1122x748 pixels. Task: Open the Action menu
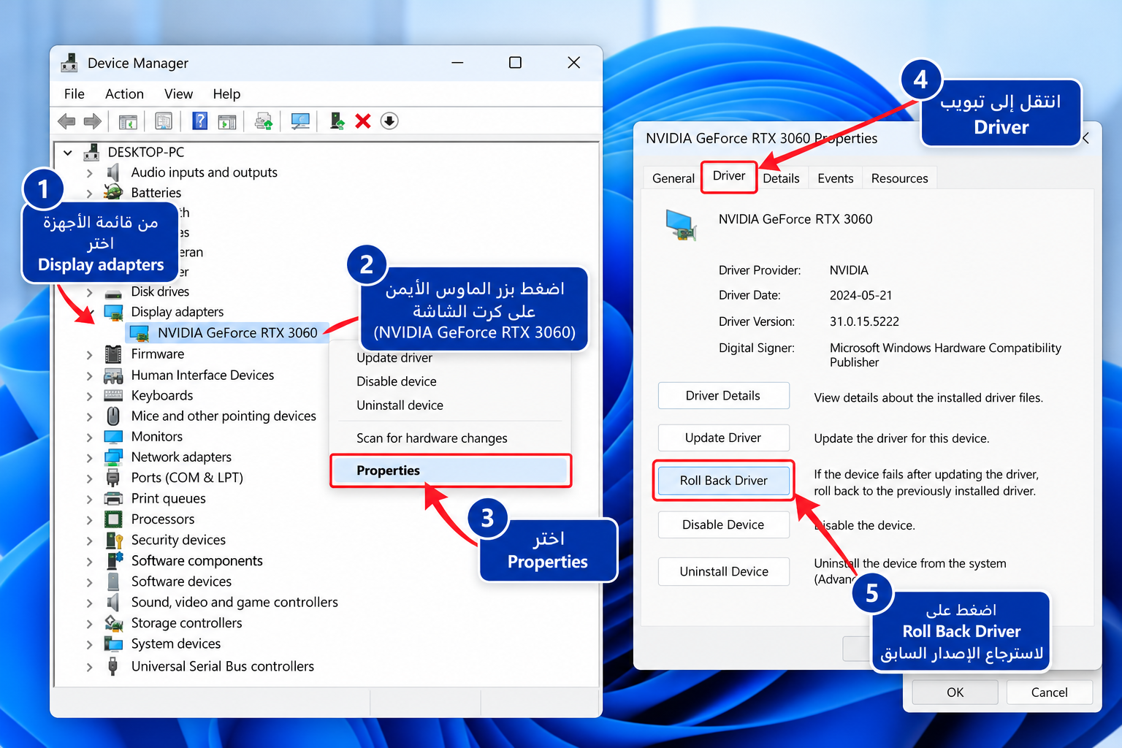click(x=124, y=93)
